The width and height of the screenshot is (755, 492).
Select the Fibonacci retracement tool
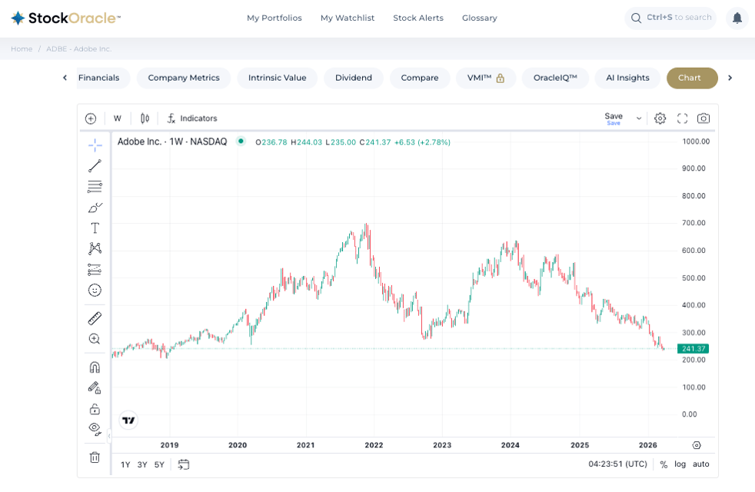pyautogui.click(x=95, y=187)
